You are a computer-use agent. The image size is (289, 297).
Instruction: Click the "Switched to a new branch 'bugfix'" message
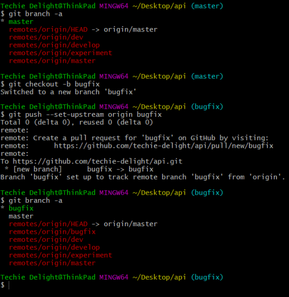pyautogui.click(x=68, y=92)
